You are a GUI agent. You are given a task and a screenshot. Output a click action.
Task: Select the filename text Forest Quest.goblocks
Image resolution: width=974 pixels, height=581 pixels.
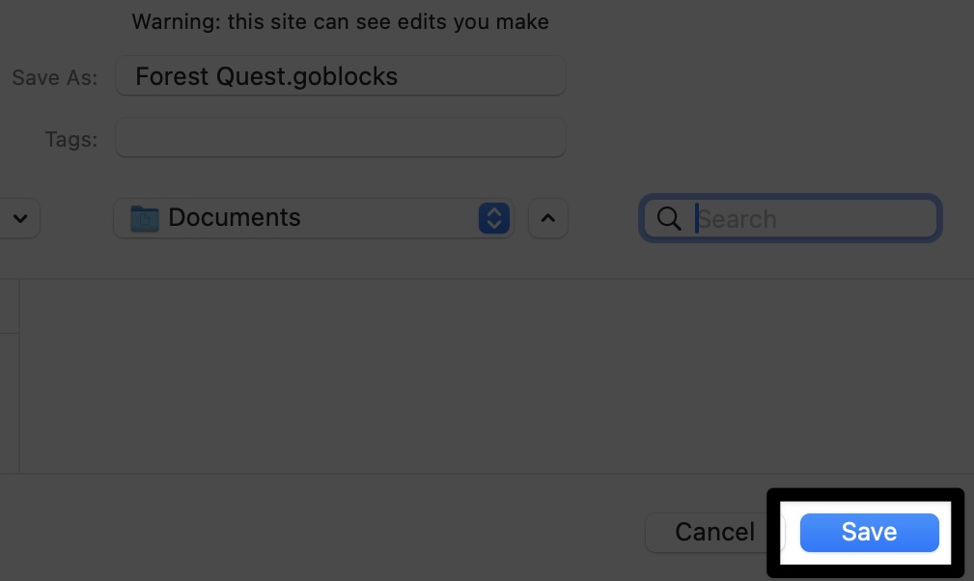[267, 76]
